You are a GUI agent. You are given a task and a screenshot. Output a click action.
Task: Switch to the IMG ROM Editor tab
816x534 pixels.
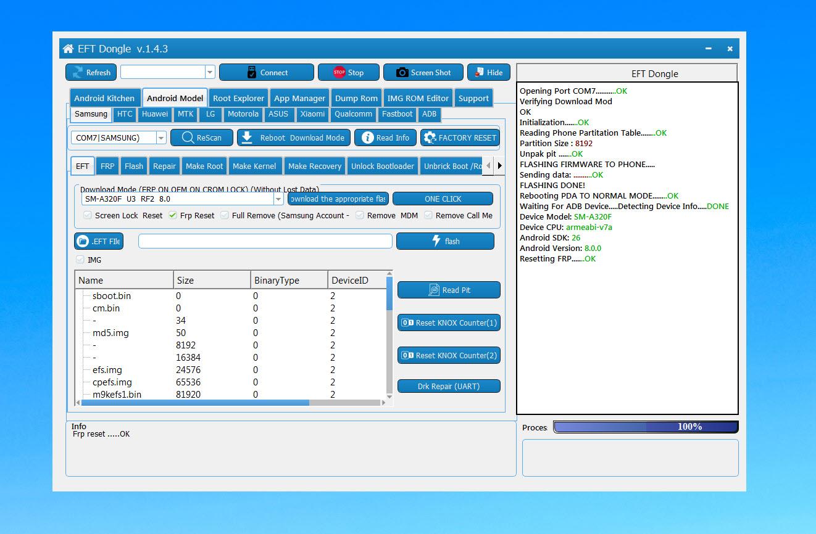(418, 98)
